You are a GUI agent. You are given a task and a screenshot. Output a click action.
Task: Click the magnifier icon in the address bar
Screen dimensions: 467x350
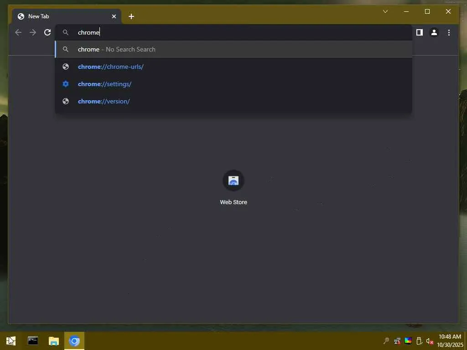pyautogui.click(x=66, y=32)
